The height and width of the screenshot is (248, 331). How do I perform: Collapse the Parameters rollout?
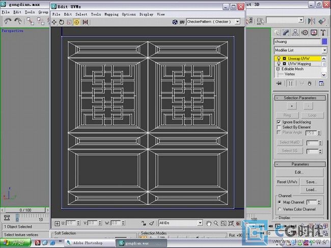tap(300, 164)
